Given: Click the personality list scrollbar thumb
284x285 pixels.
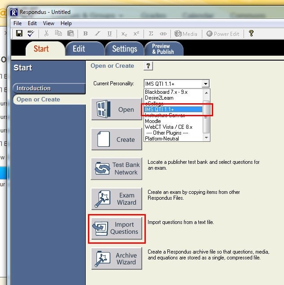Looking at the screenshot, I should (206, 117).
